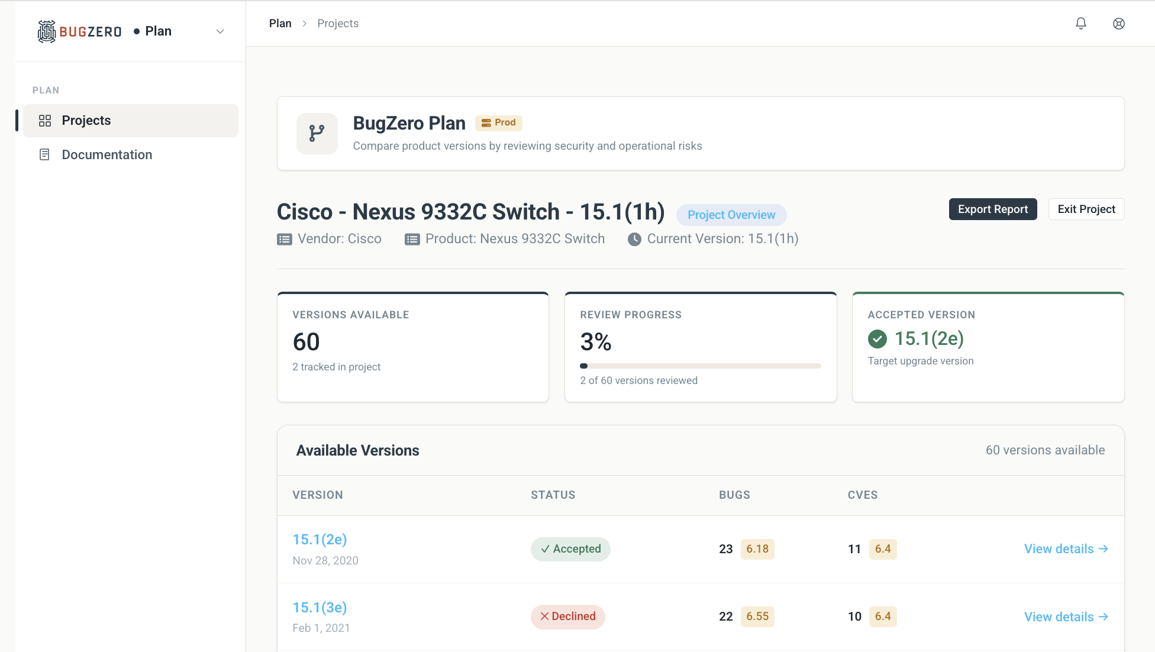Click bug count 22
The height and width of the screenshot is (652, 1155).
tap(726, 617)
